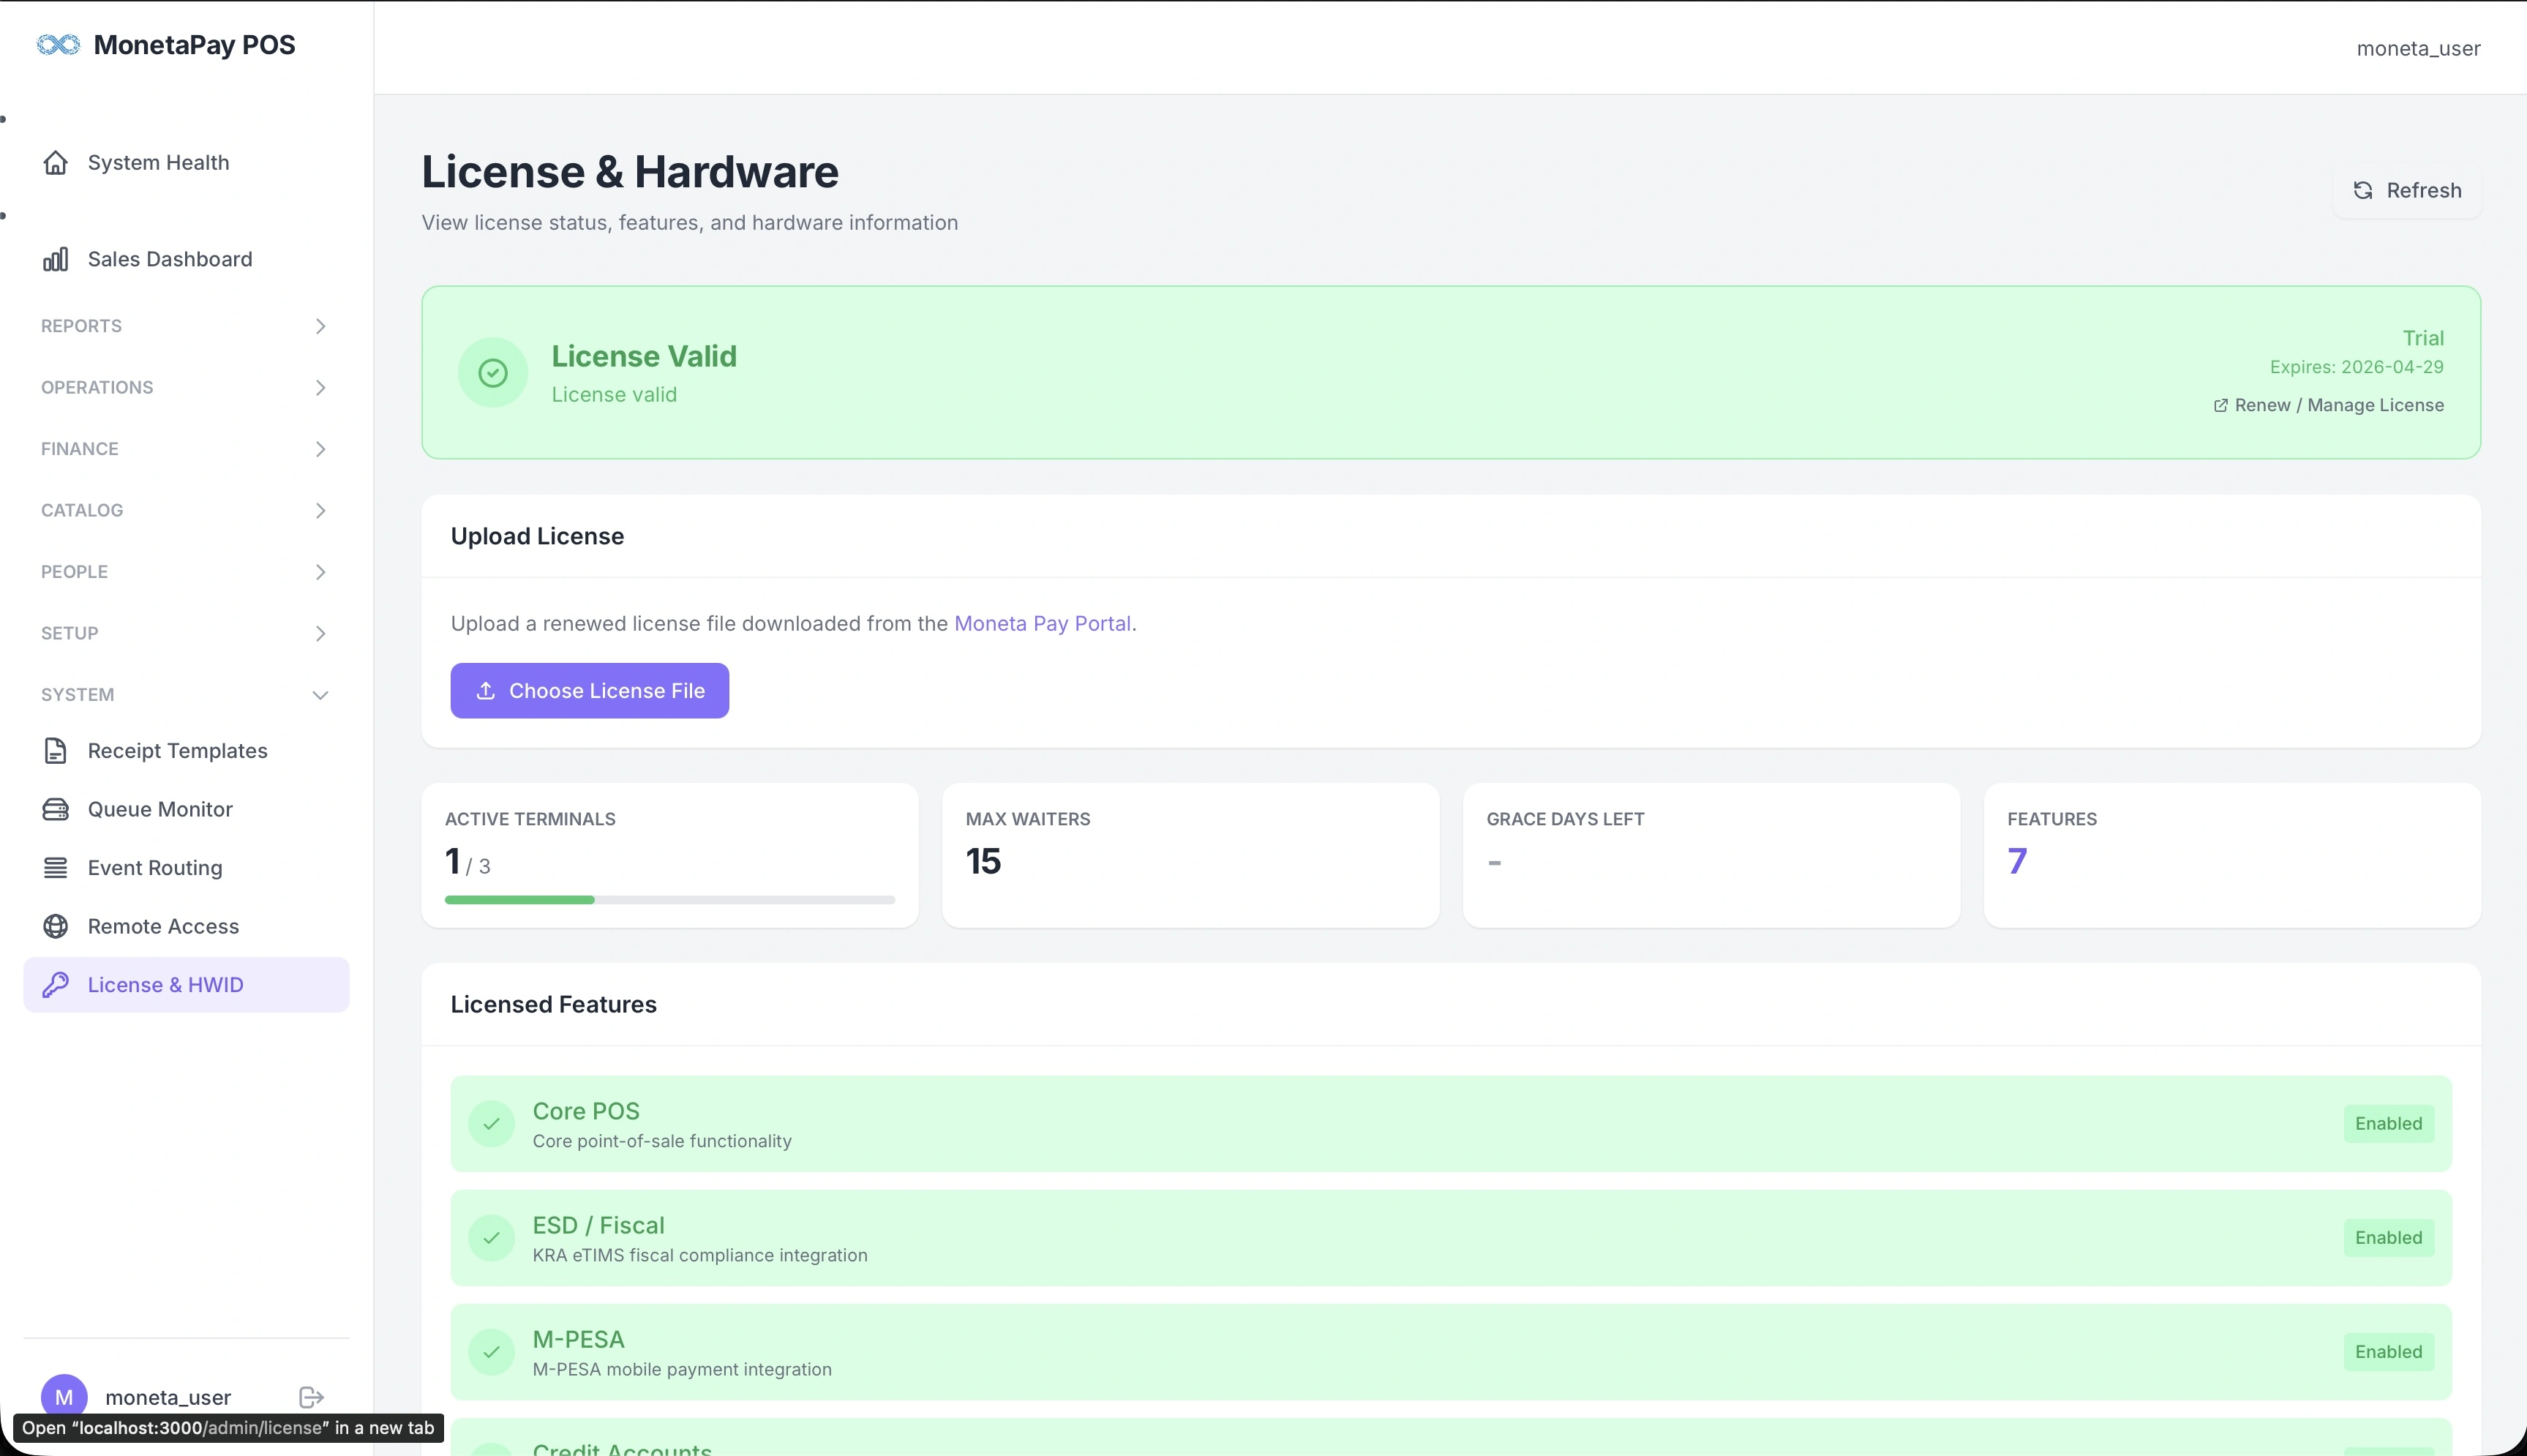Open System Health via its home icon
This screenshot has width=2527, height=1456.
click(x=56, y=163)
